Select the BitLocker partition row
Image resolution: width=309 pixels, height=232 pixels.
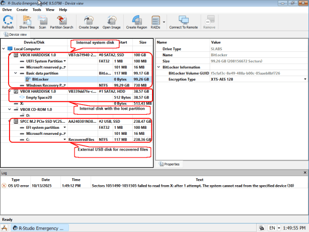click(40, 79)
